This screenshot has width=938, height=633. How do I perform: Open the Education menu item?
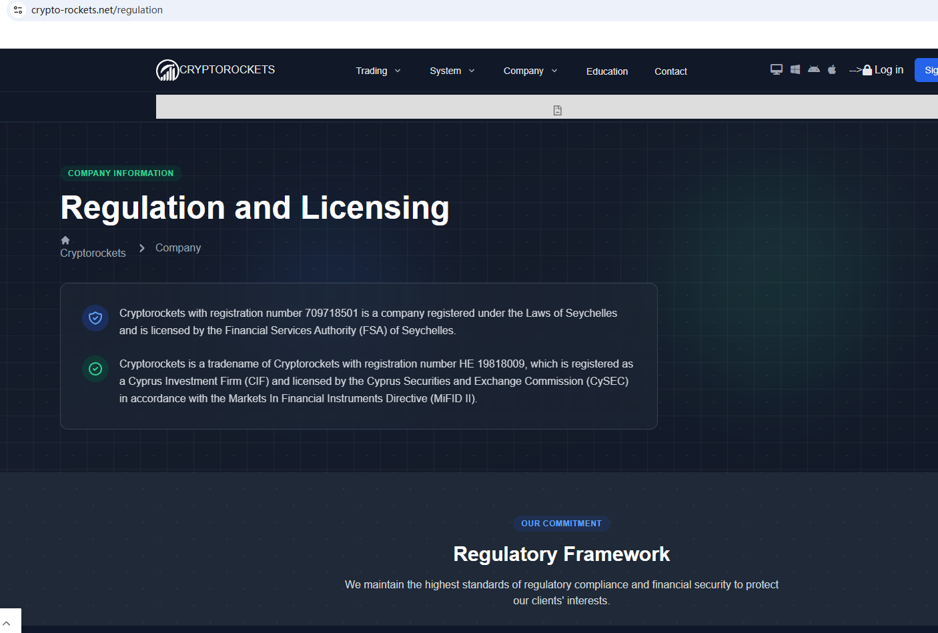pyautogui.click(x=606, y=71)
